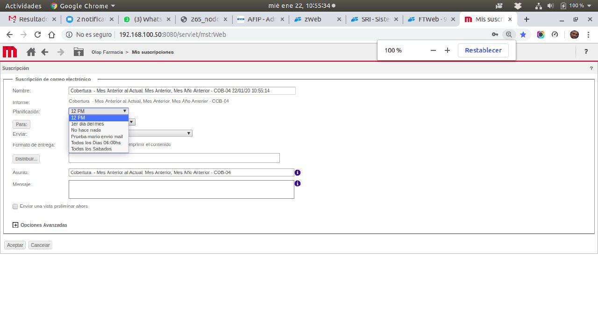Click the Mensaje text area
The width and height of the screenshot is (598, 336).
181,189
